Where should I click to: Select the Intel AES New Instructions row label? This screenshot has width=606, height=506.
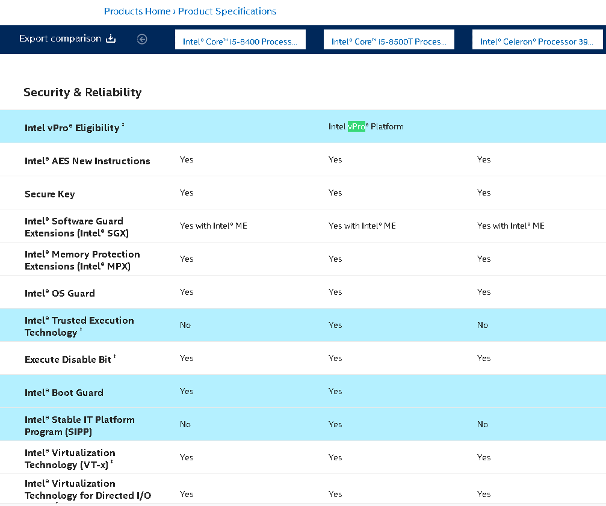pyautogui.click(x=87, y=161)
